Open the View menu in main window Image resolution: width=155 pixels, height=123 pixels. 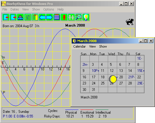[25, 9]
